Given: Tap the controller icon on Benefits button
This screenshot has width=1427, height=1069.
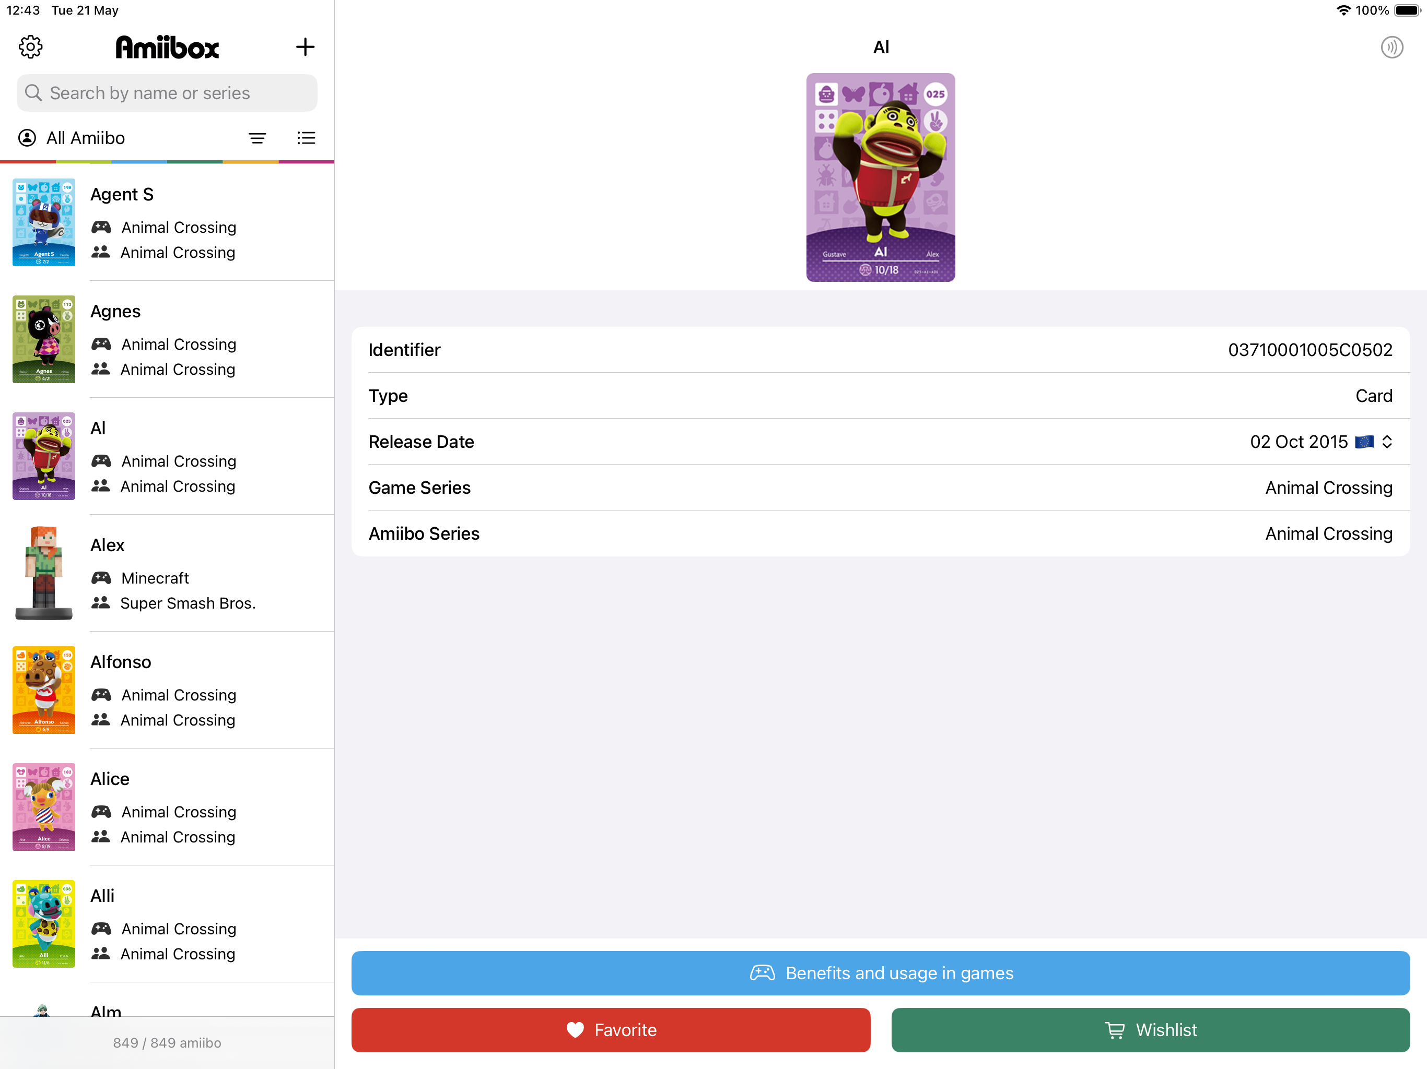Looking at the screenshot, I should pyautogui.click(x=763, y=973).
